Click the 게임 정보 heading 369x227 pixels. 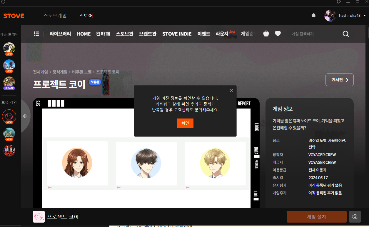coord(283,109)
